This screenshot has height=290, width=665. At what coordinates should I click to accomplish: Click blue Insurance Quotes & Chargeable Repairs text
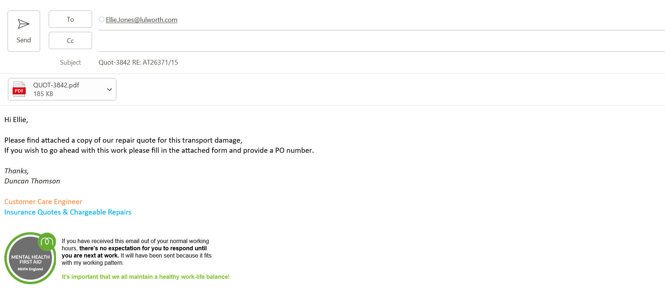(68, 212)
